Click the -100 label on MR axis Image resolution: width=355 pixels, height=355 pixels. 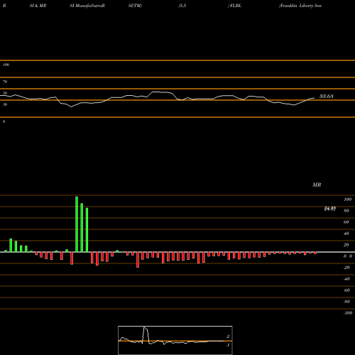tap(348, 313)
